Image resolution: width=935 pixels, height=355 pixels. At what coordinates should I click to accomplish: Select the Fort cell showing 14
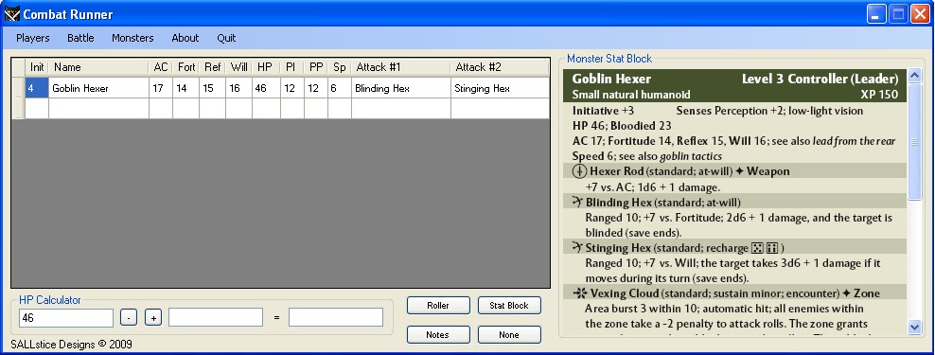(185, 88)
